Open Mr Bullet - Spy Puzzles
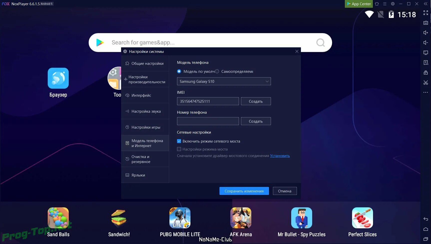The image size is (431, 244). [x=302, y=222]
